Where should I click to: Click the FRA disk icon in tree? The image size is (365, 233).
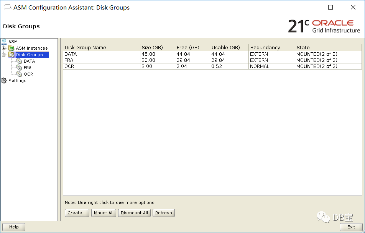click(x=19, y=68)
